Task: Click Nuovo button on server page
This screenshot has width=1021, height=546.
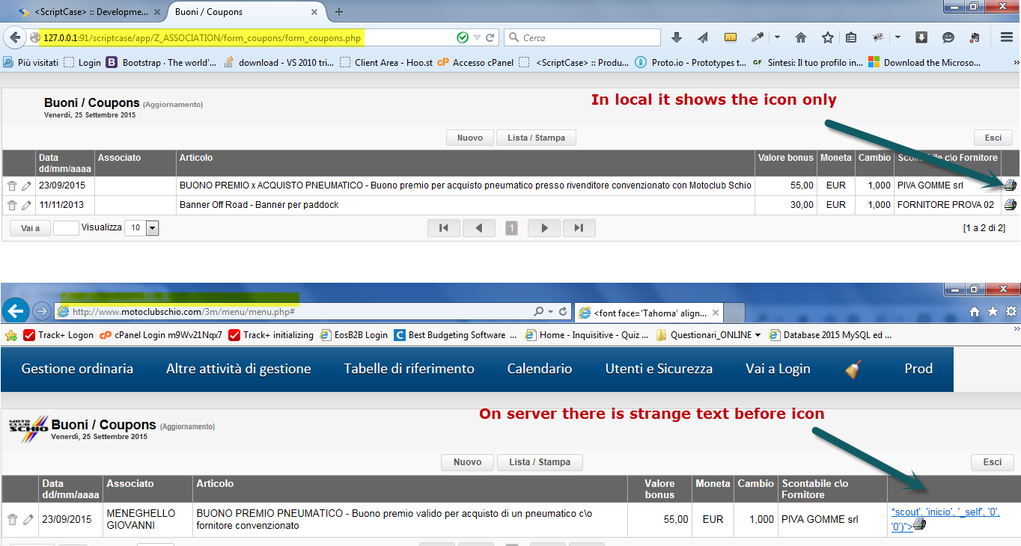Action: tap(467, 462)
